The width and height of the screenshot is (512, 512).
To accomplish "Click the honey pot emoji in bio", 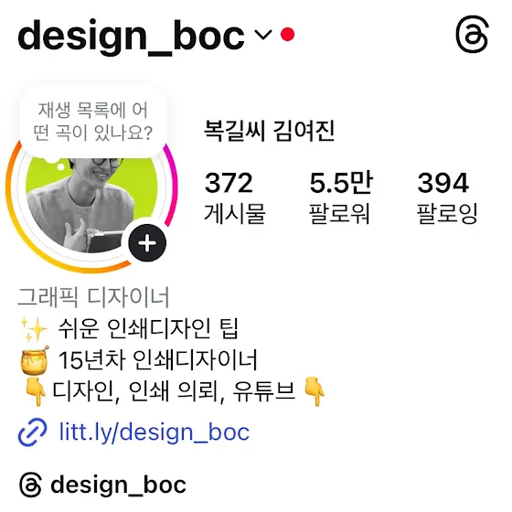I will [x=35, y=360].
